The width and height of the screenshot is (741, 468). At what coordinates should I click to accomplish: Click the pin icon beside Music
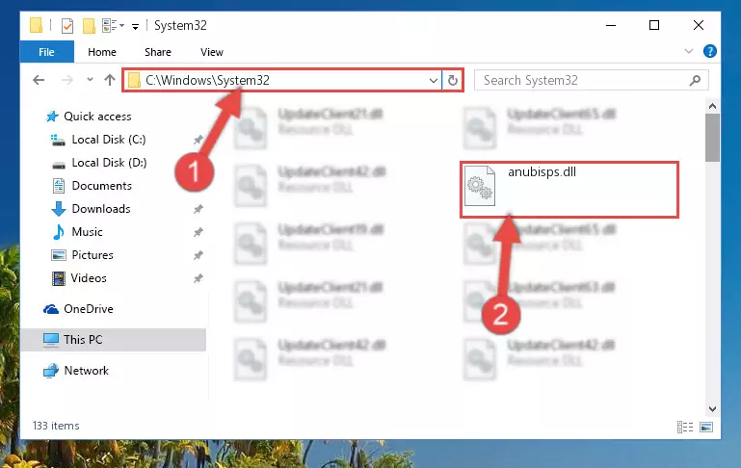tap(198, 232)
